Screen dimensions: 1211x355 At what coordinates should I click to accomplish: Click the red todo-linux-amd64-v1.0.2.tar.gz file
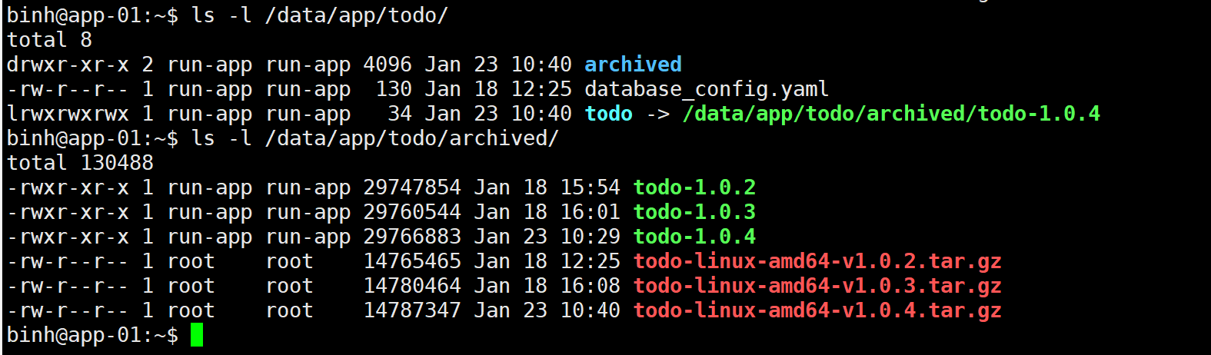pos(817,261)
